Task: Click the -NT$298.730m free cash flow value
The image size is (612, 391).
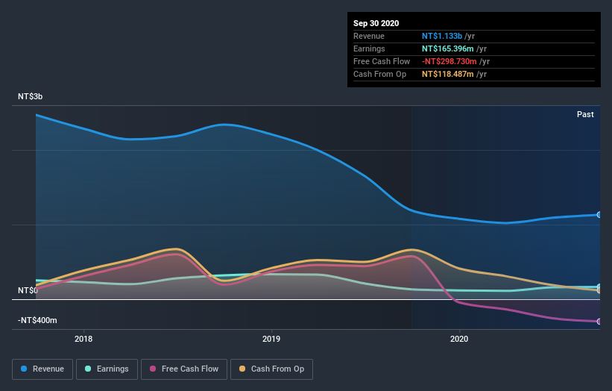Action: click(449, 61)
